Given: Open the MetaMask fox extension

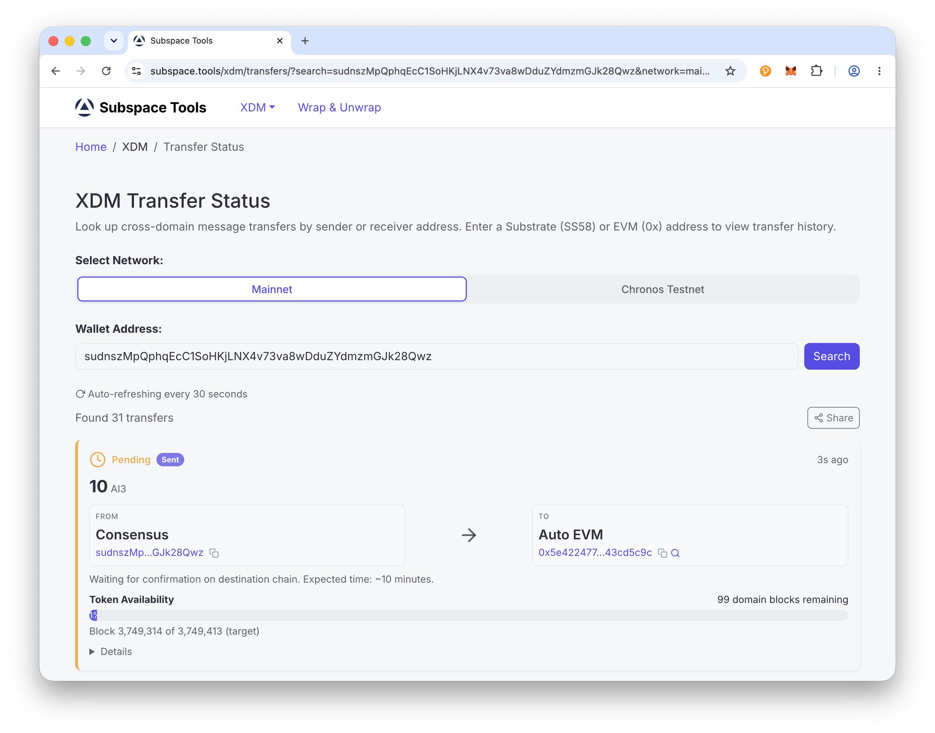Looking at the screenshot, I should pyautogui.click(x=790, y=71).
